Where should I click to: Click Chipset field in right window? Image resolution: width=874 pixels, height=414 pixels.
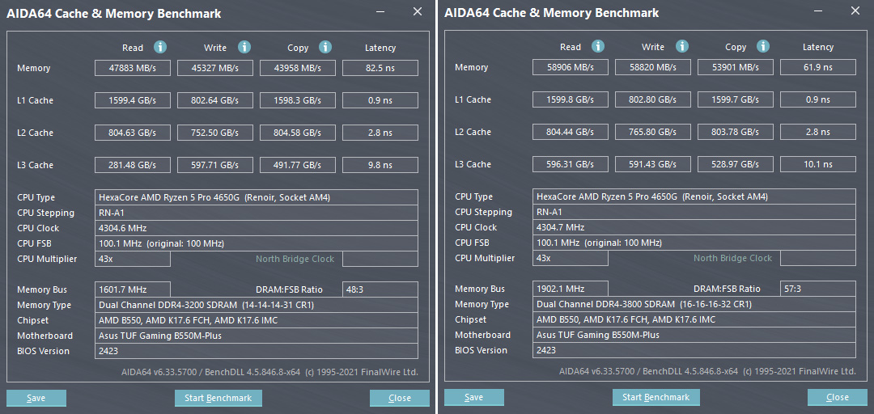pos(694,319)
